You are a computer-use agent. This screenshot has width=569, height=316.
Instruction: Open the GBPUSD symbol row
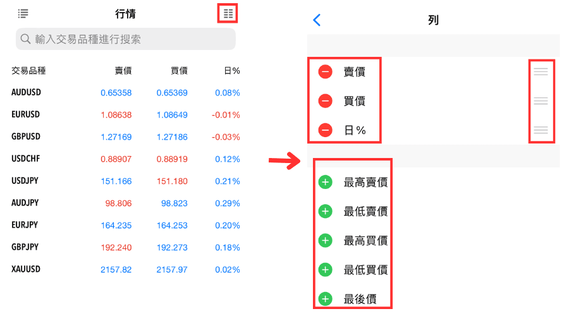click(126, 137)
